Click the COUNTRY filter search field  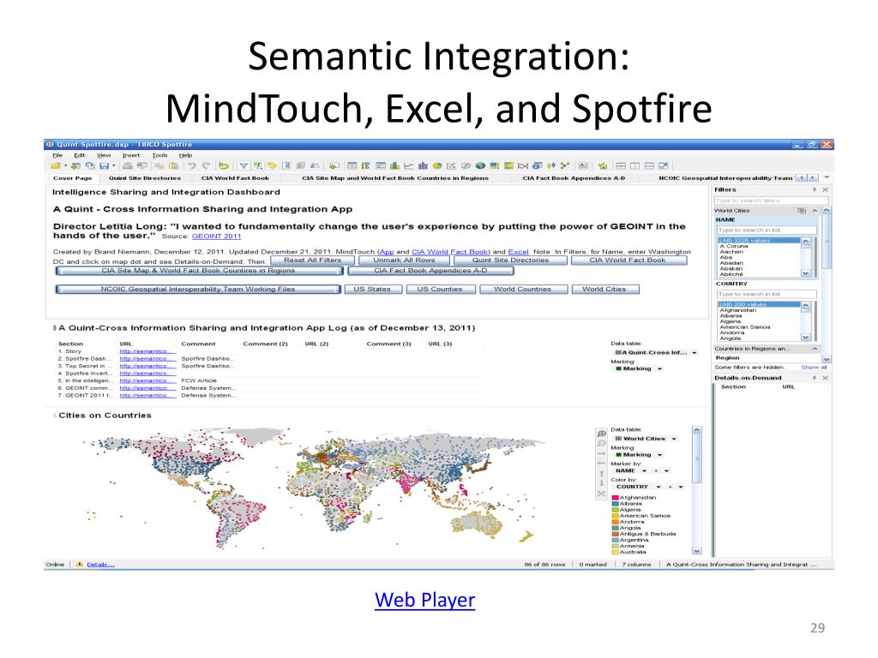[x=766, y=294]
